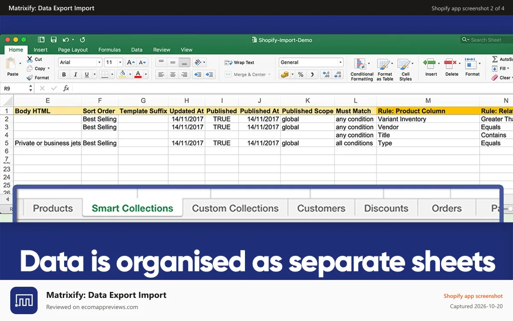This screenshot has height=321, width=513.
Task: Toggle Underline formatting
Action: click(x=87, y=74)
